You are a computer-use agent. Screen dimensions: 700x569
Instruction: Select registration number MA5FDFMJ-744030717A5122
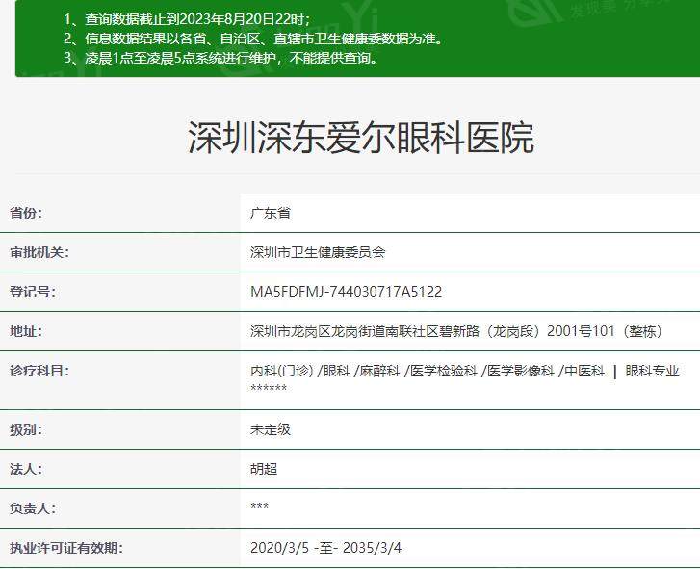pos(346,292)
